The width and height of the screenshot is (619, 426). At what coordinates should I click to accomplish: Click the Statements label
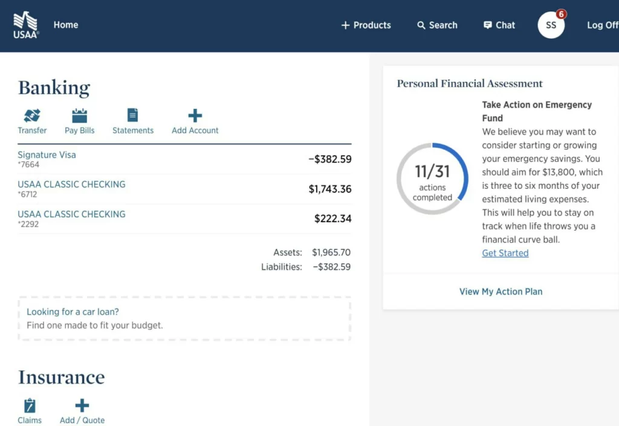coord(132,131)
